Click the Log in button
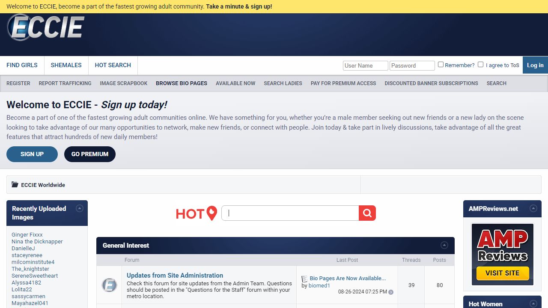The height and width of the screenshot is (308, 548). 535,65
